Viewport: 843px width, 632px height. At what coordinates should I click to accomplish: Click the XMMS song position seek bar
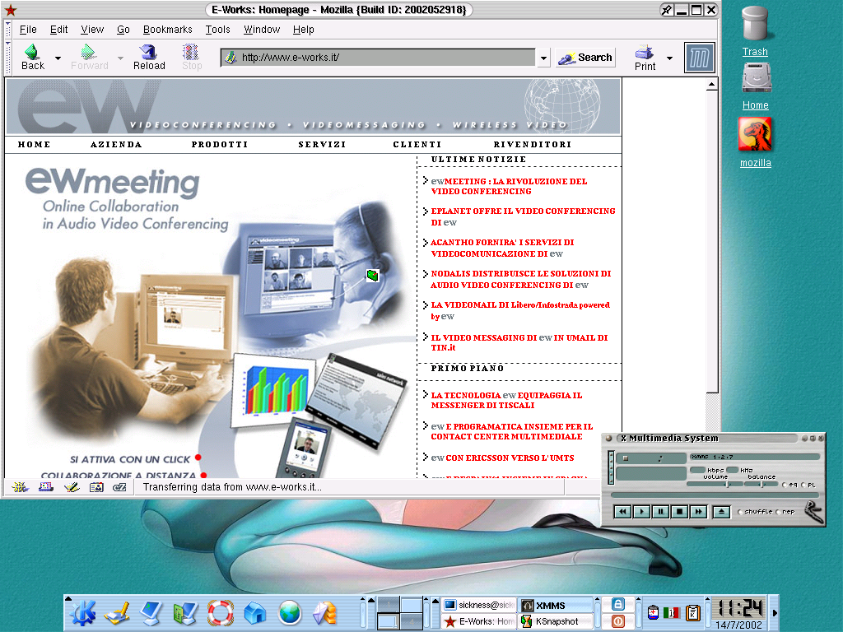pyautogui.click(x=715, y=495)
